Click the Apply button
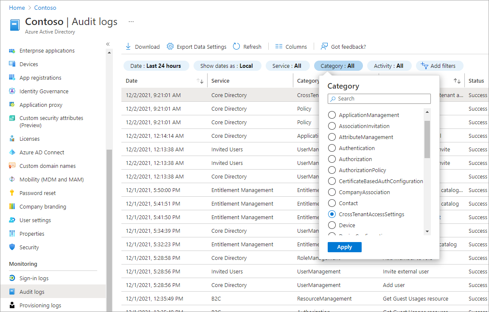This screenshot has height=312, width=489. (x=344, y=247)
